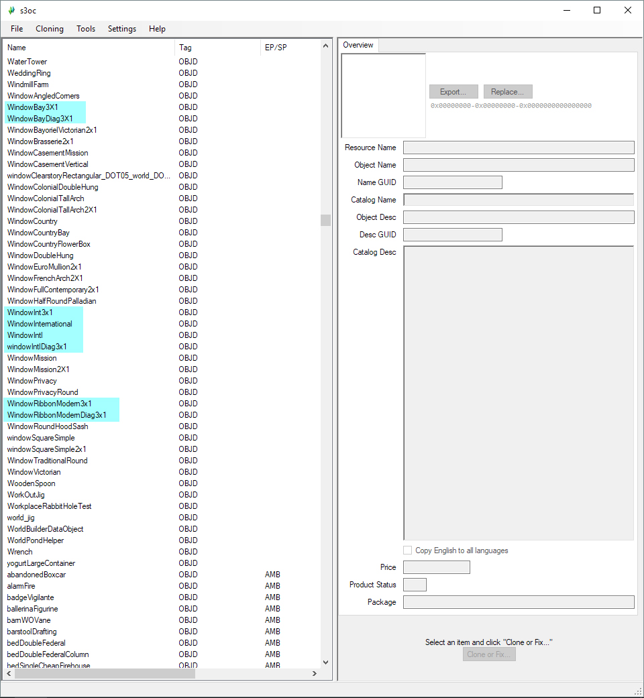Image resolution: width=644 pixels, height=698 pixels.
Task: Sort list by EP/SP column header
Action: click(x=290, y=48)
